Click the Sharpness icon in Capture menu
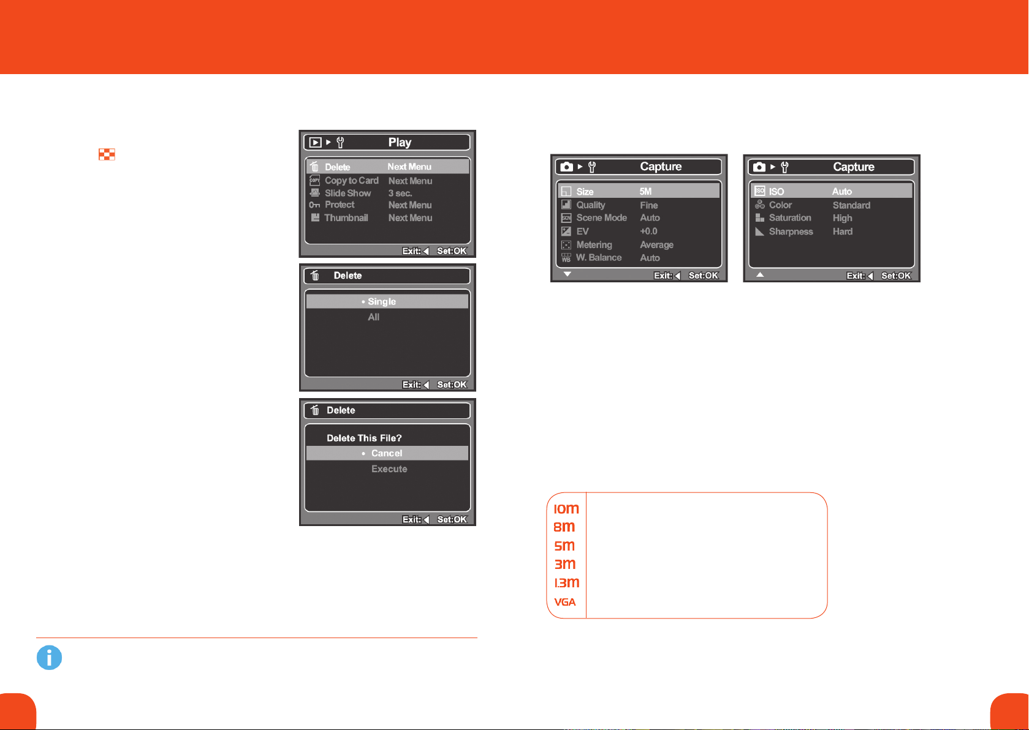The image size is (1029, 730). click(x=759, y=231)
